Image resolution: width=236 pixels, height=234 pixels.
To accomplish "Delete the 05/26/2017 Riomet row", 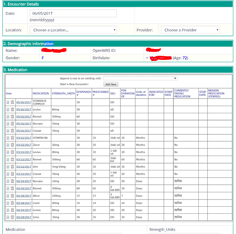I will [13, 116].
